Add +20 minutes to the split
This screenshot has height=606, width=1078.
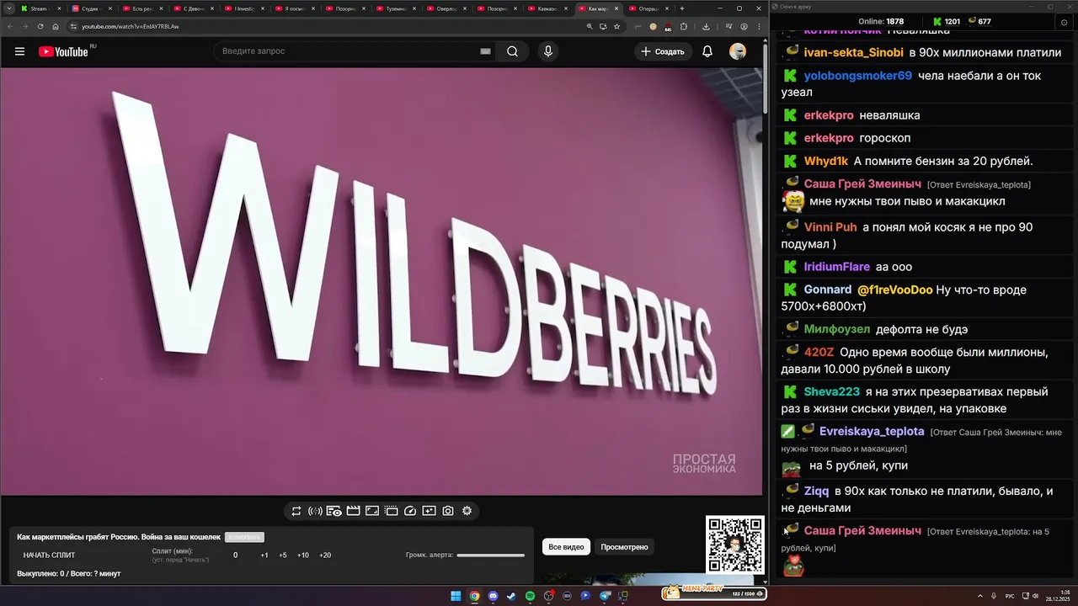[x=325, y=555]
